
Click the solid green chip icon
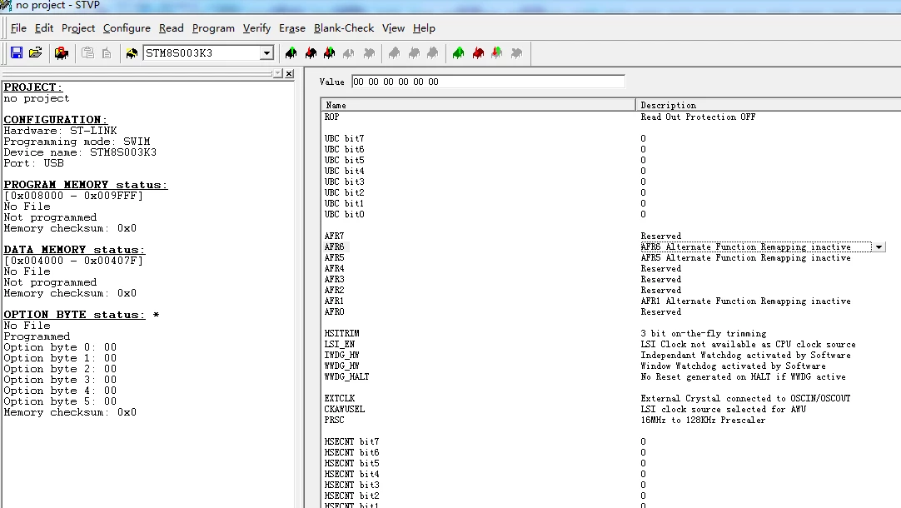(x=459, y=53)
